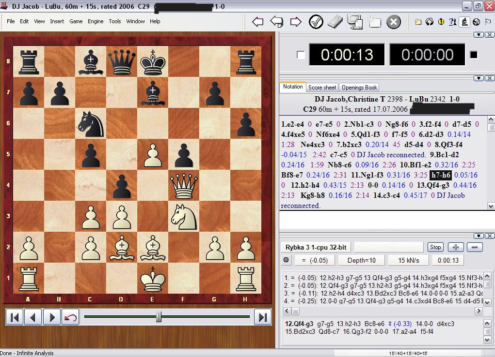495x357 pixels.
Task: Open the Insert menu
Action: pos(57,21)
